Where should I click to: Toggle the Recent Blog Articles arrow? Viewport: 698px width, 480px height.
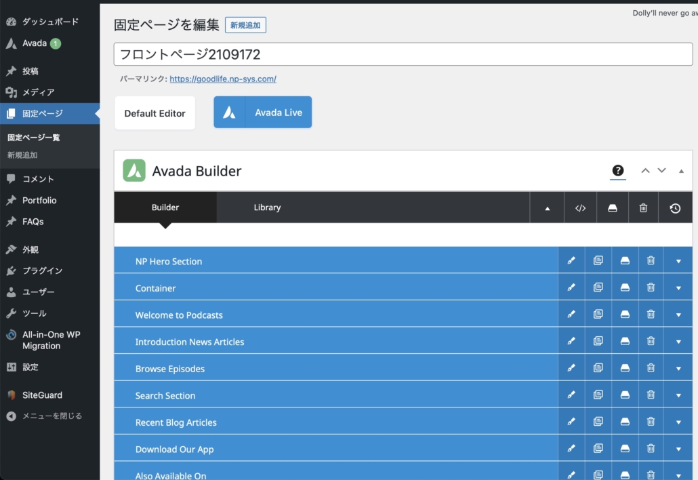coord(678,422)
